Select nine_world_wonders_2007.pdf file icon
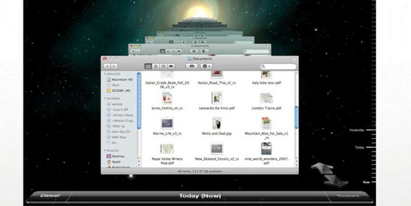The height and width of the screenshot is (206, 411). point(266,149)
